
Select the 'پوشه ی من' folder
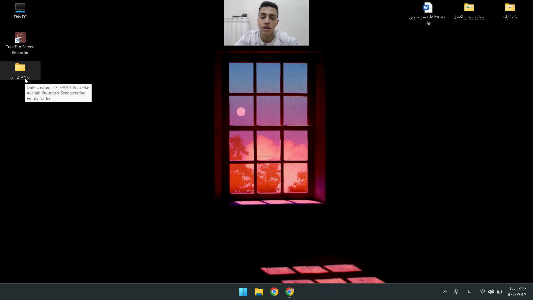point(20,68)
